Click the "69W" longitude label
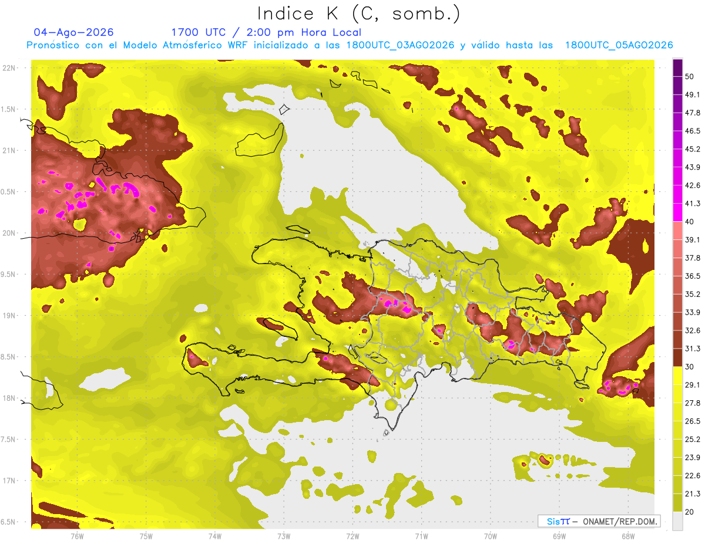 point(559,536)
